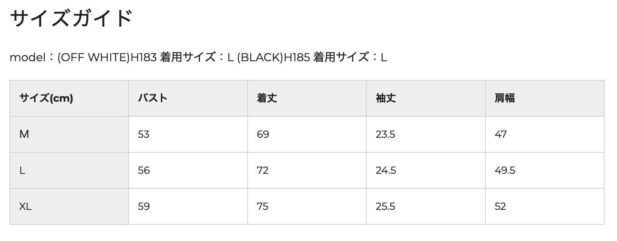Screen dimensions: 617x241
Task: Select the length value 69 cell
Action: (x=263, y=134)
